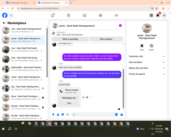Expand Media, files and links section
Screen dimensions: 171x137
[147, 68]
